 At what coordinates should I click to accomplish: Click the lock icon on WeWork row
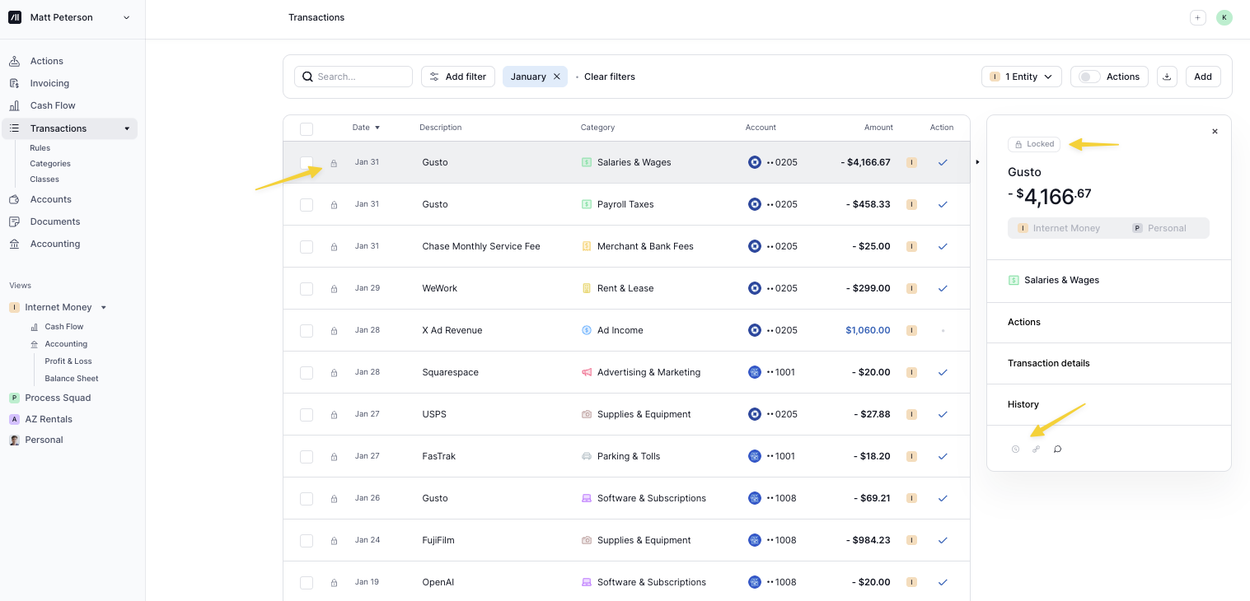[334, 289]
